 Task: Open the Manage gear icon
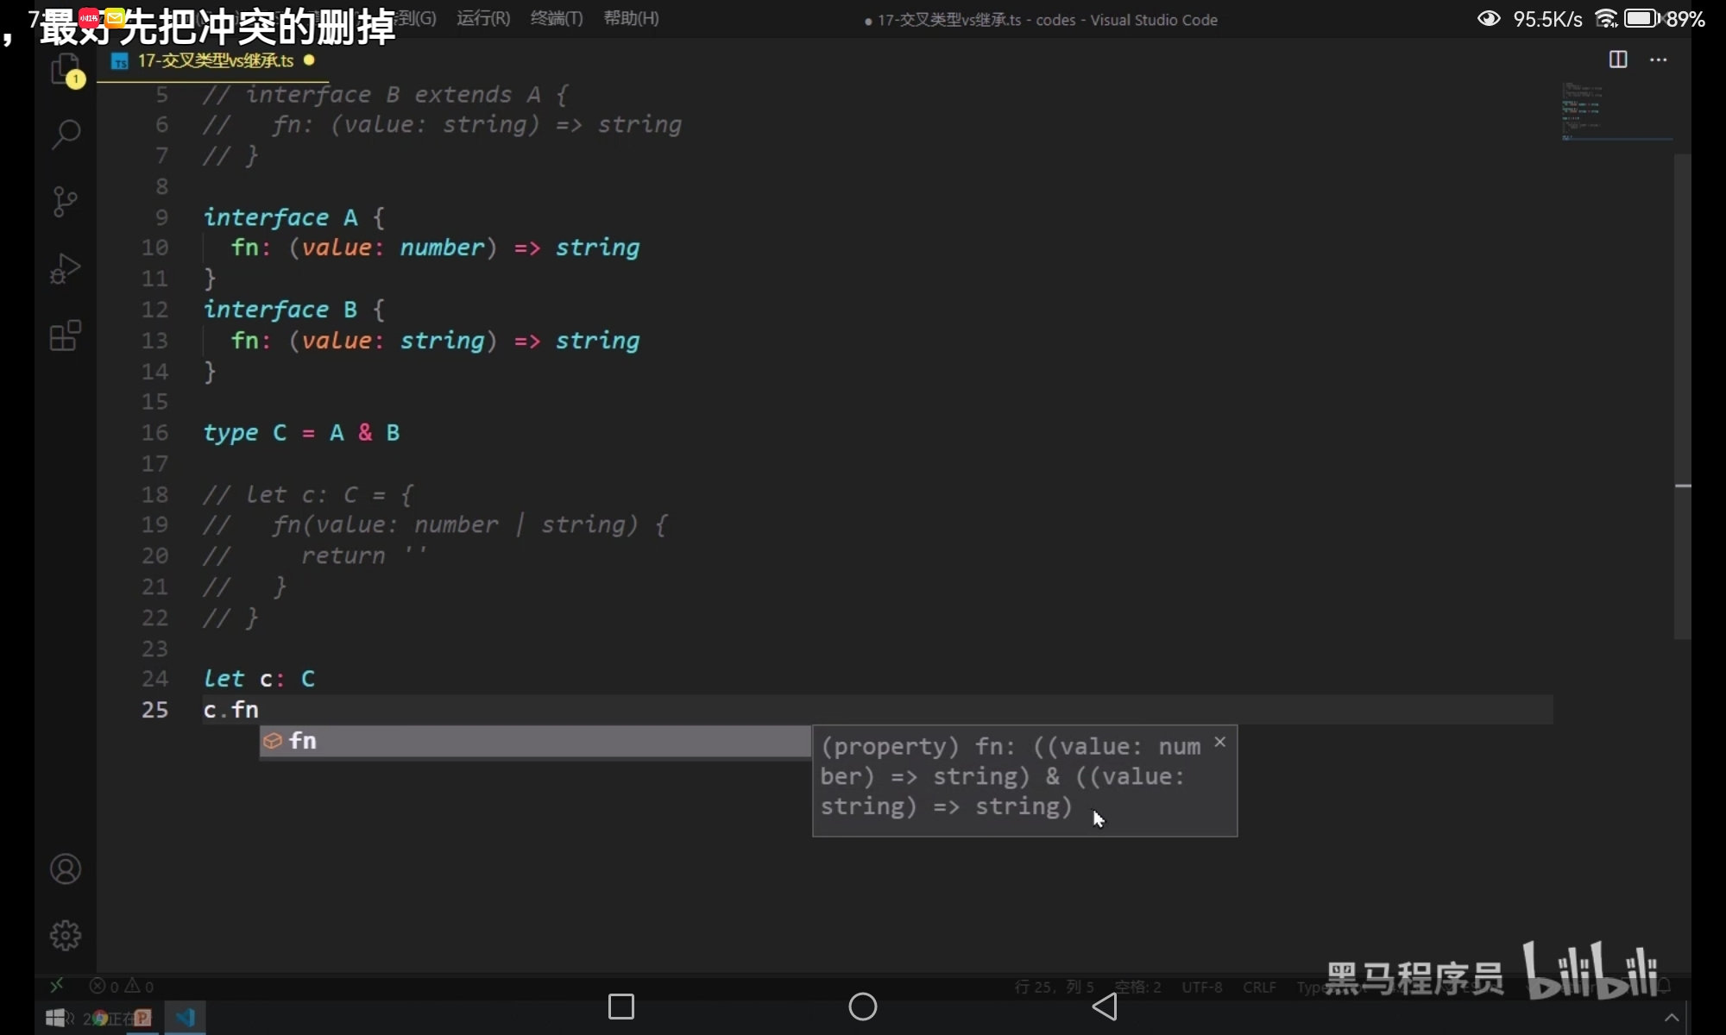[x=66, y=935]
